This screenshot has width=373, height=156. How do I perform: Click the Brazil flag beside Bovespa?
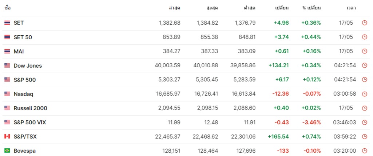[x=7, y=151]
